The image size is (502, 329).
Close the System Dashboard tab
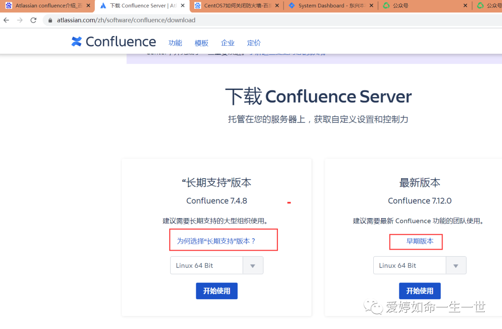click(371, 6)
